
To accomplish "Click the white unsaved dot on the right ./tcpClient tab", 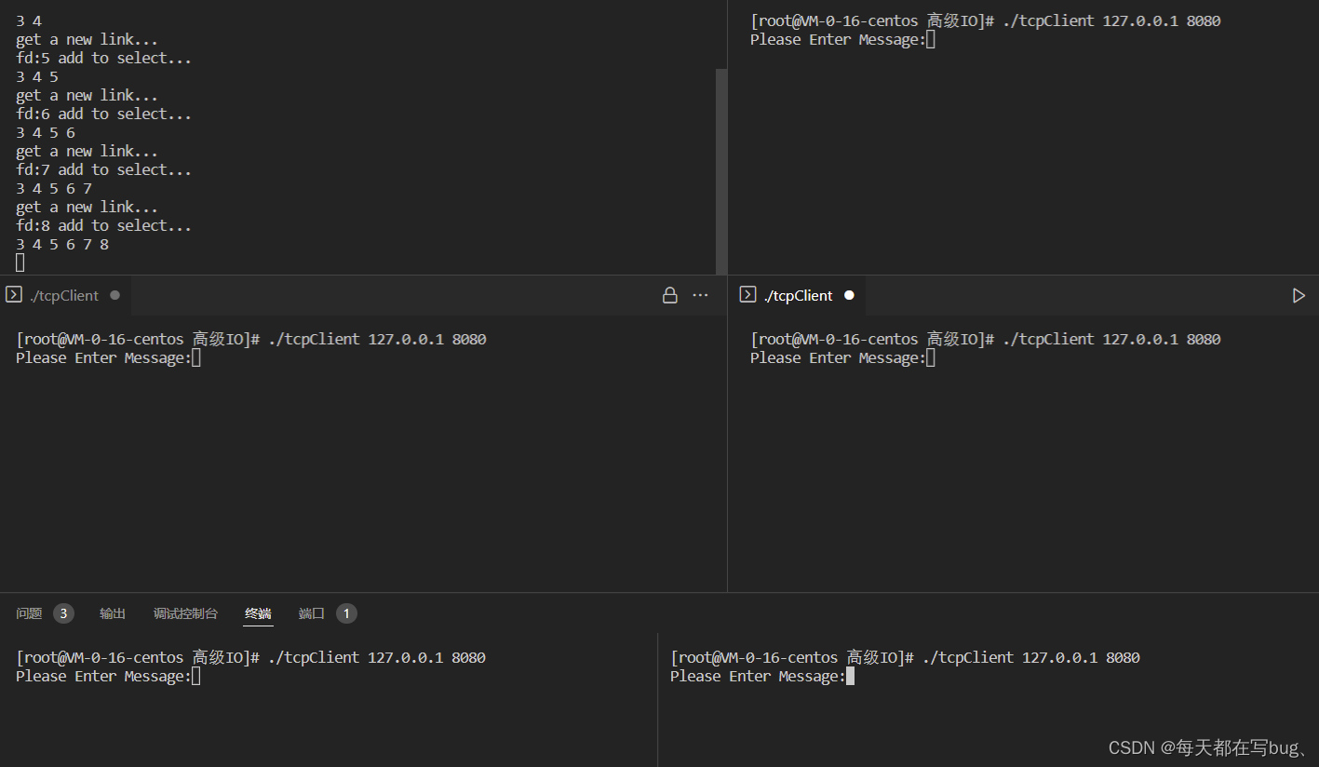I will (x=849, y=295).
